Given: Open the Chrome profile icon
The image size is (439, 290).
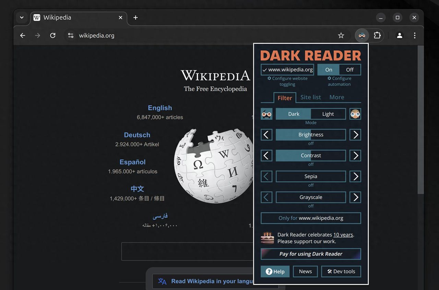Looking at the screenshot, I should click(x=400, y=36).
